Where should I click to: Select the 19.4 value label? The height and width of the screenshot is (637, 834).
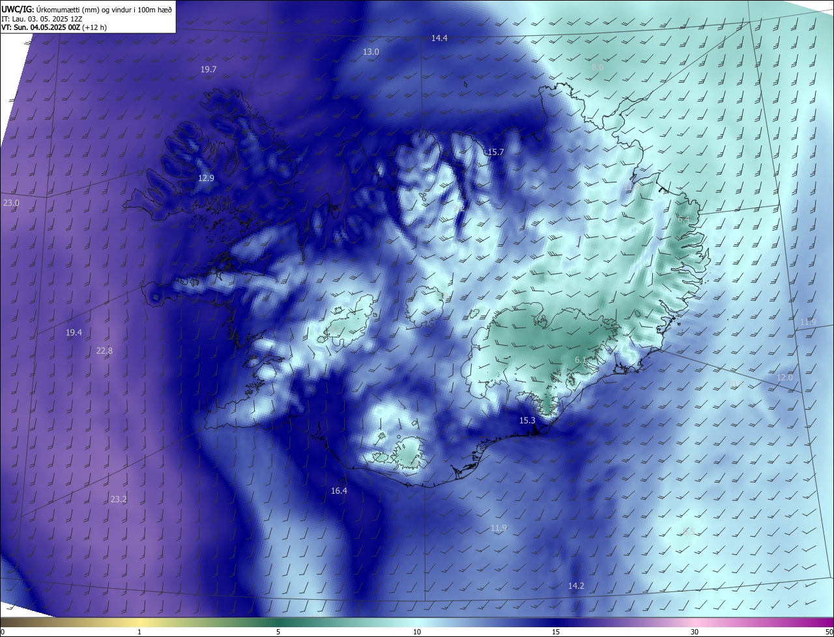click(x=74, y=333)
